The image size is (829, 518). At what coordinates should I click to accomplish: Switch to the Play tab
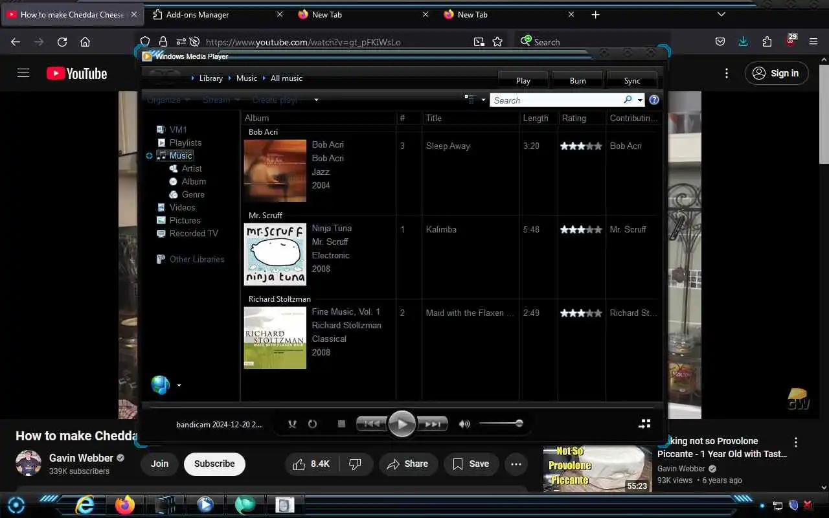coord(523,80)
